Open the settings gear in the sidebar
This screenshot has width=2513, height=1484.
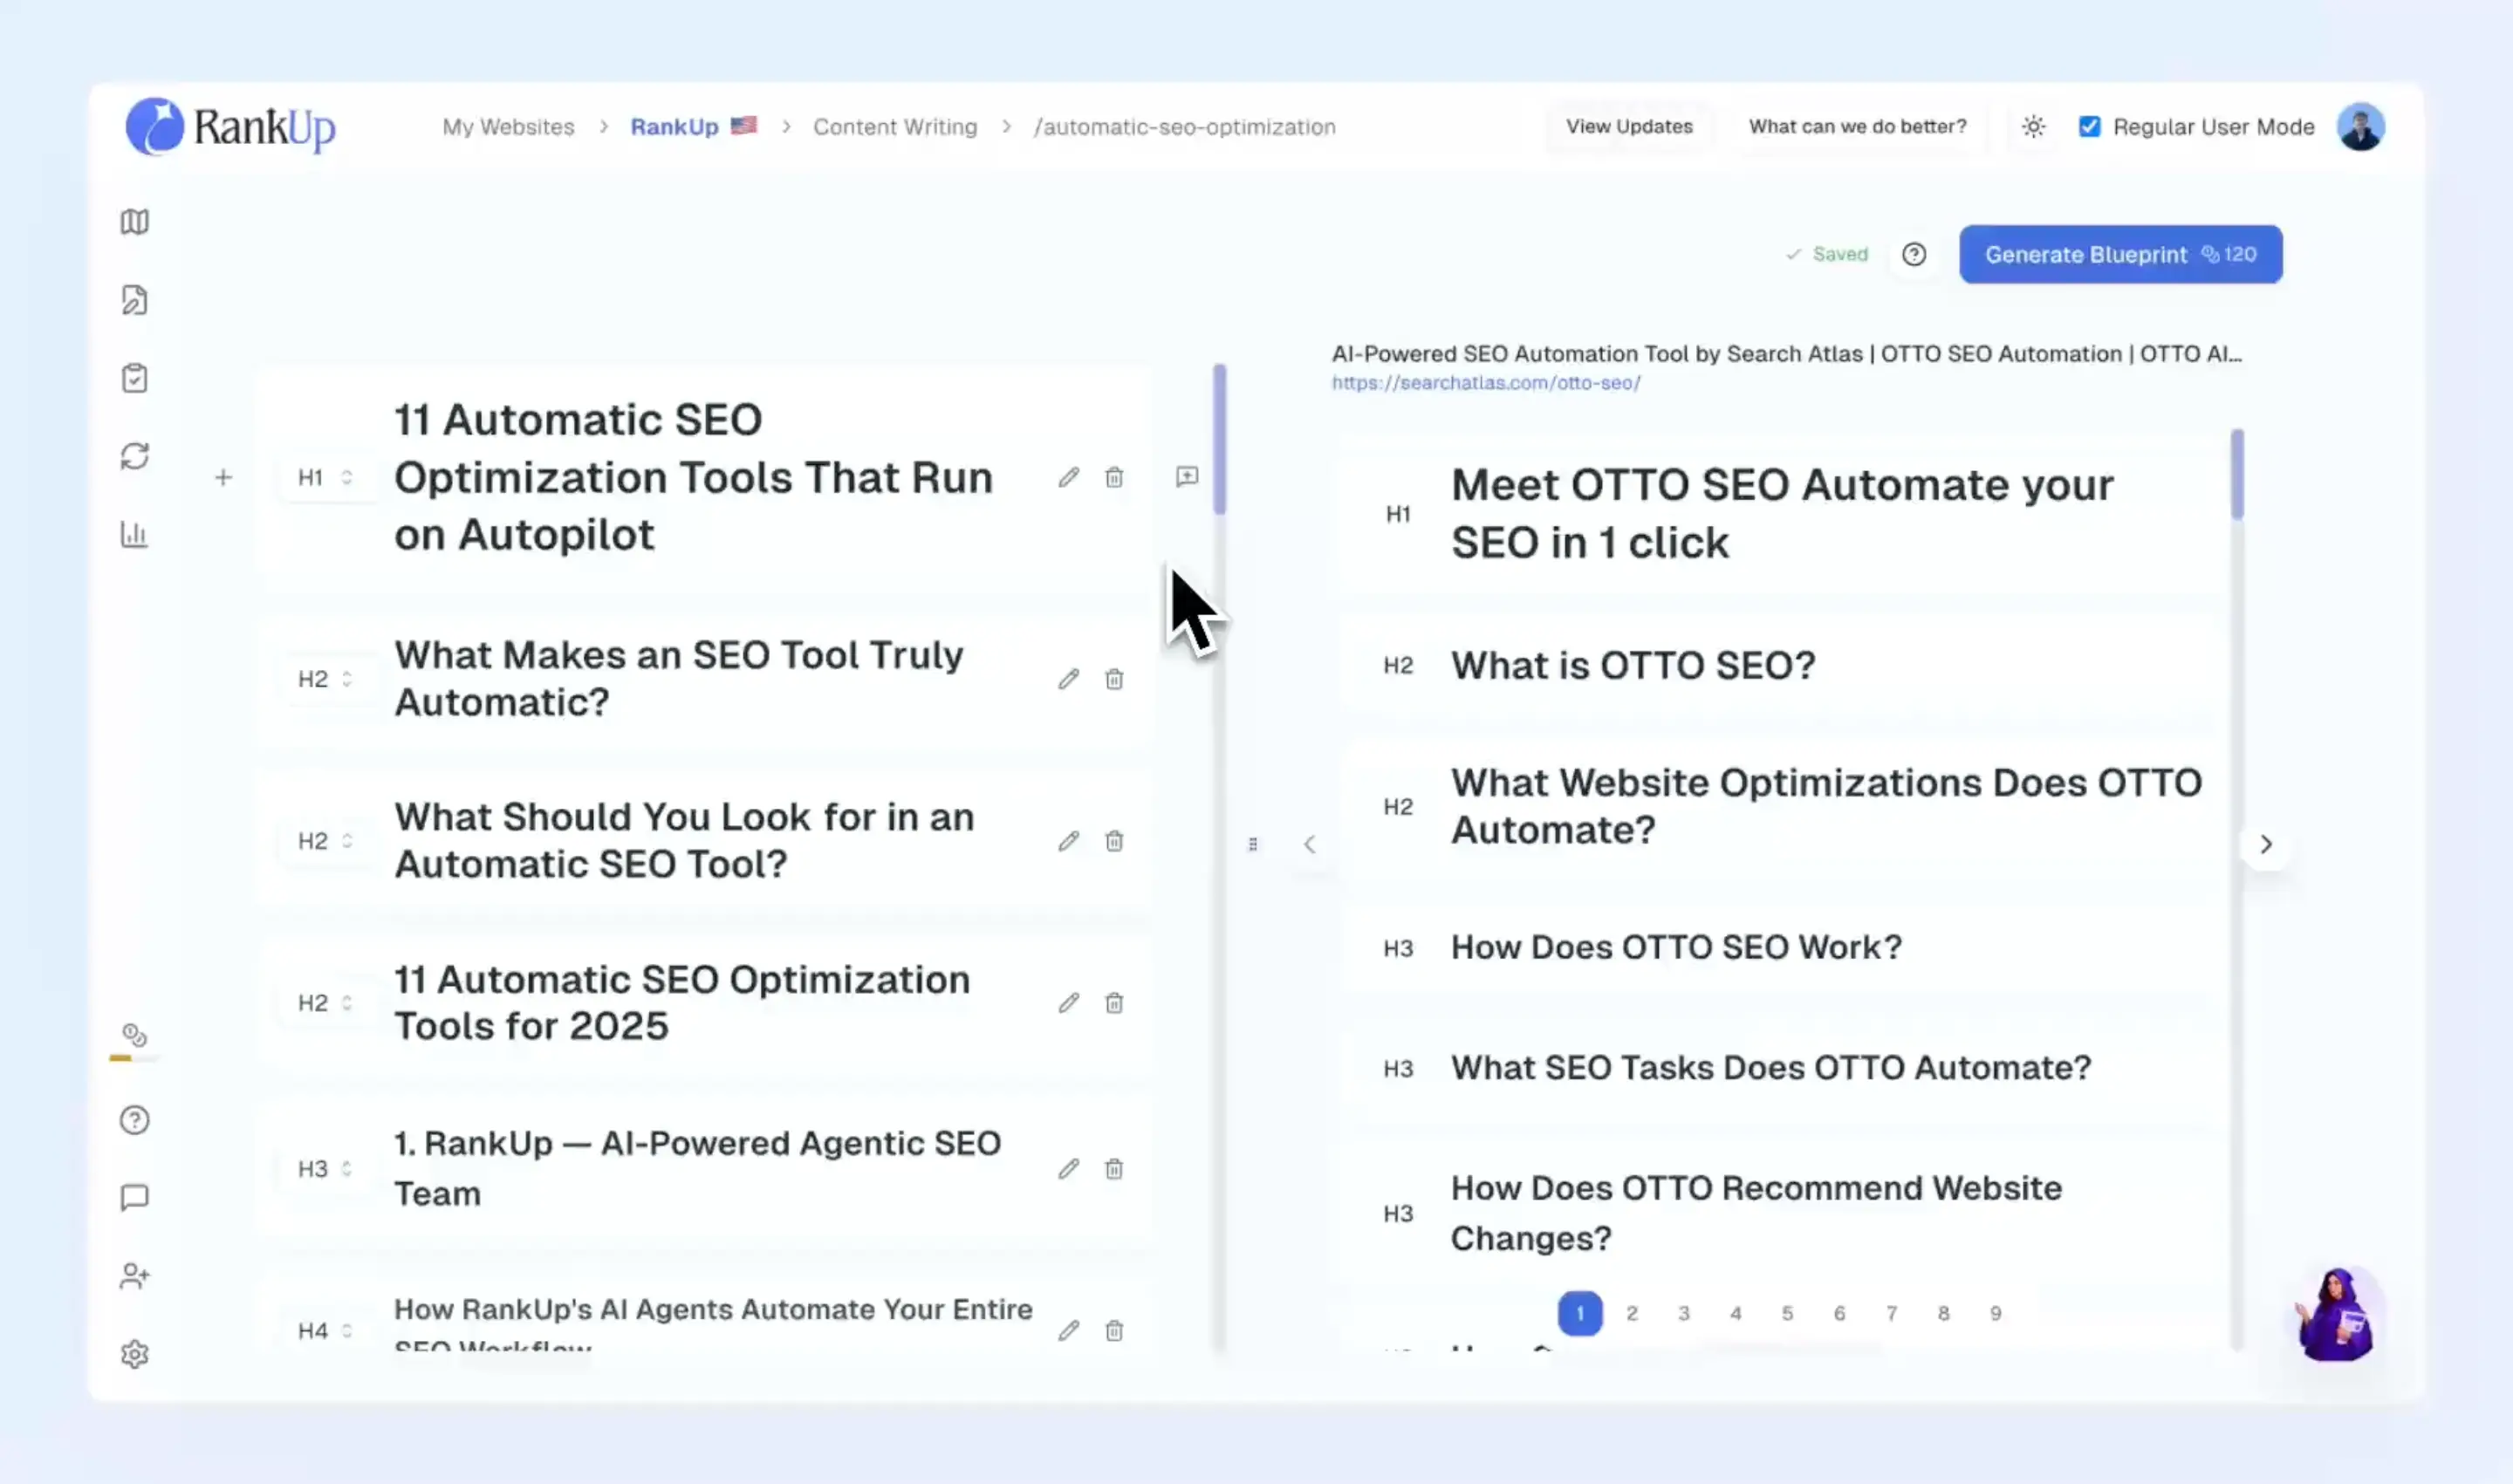pos(135,1354)
